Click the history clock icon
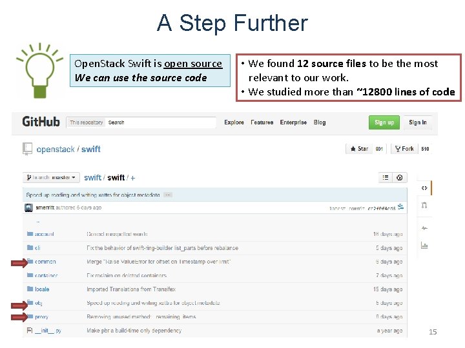The height and width of the screenshot is (348, 465). (400, 178)
